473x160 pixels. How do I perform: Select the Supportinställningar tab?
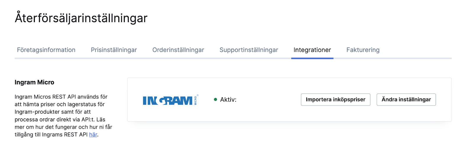pos(249,50)
